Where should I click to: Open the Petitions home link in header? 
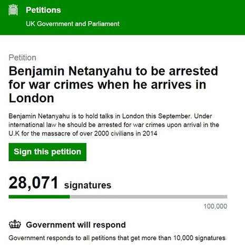pos(43,10)
